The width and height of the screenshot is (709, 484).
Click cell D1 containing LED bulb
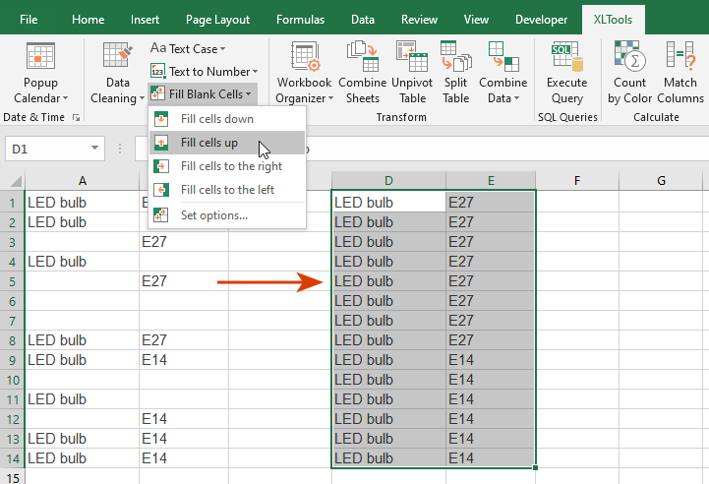tap(388, 203)
